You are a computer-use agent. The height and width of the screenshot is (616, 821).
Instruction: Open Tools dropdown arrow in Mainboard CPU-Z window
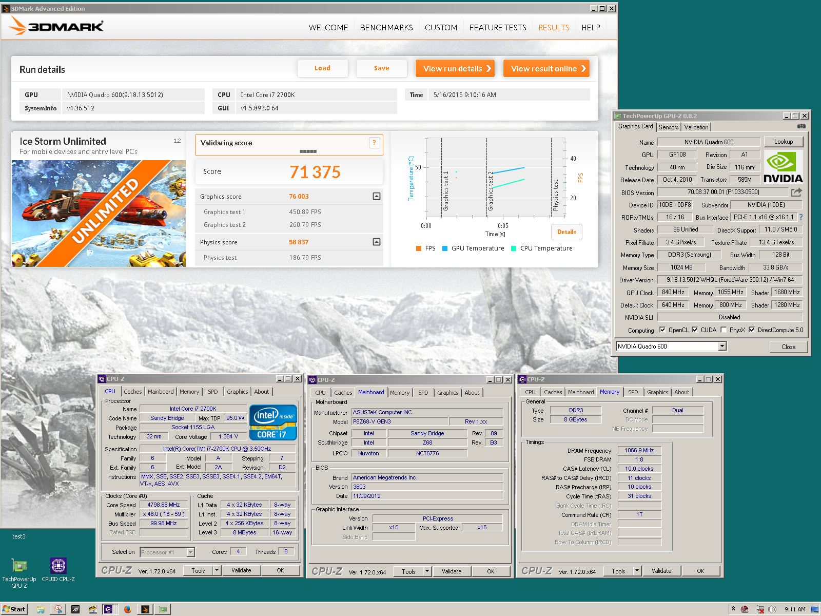point(427,571)
